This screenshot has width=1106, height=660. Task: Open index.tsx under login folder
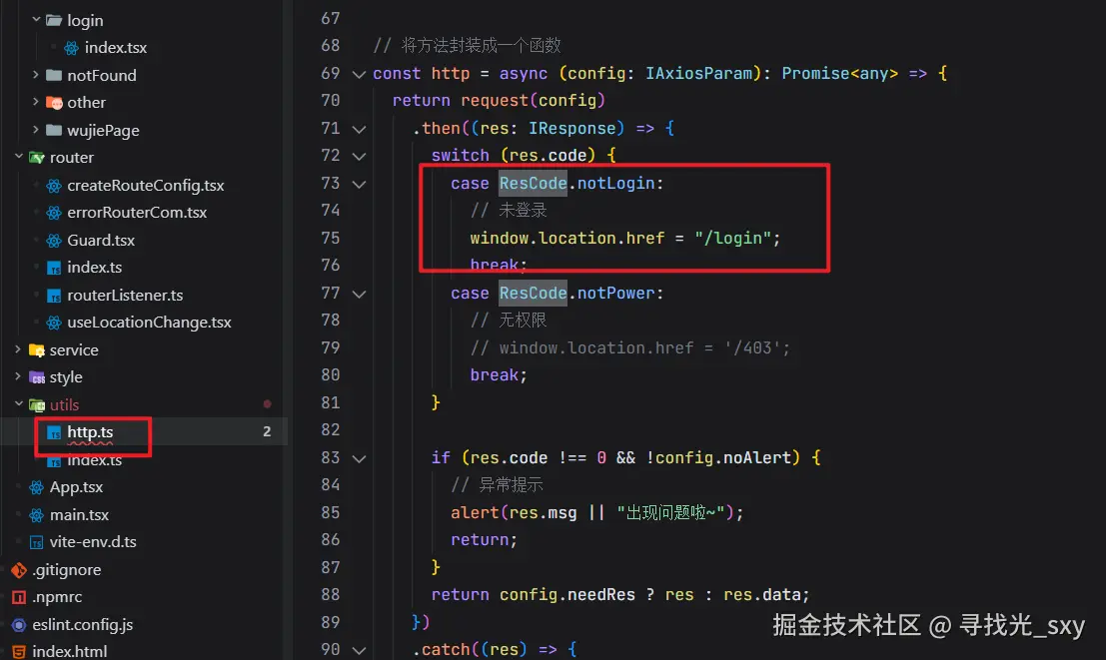pos(116,48)
